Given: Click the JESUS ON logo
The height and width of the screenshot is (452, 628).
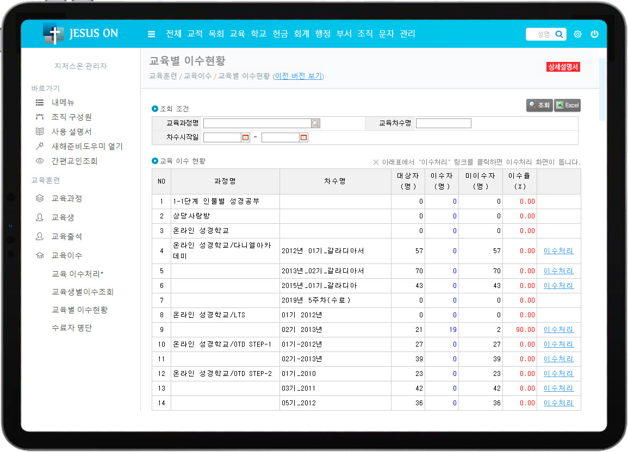Looking at the screenshot, I should pyautogui.click(x=80, y=34).
